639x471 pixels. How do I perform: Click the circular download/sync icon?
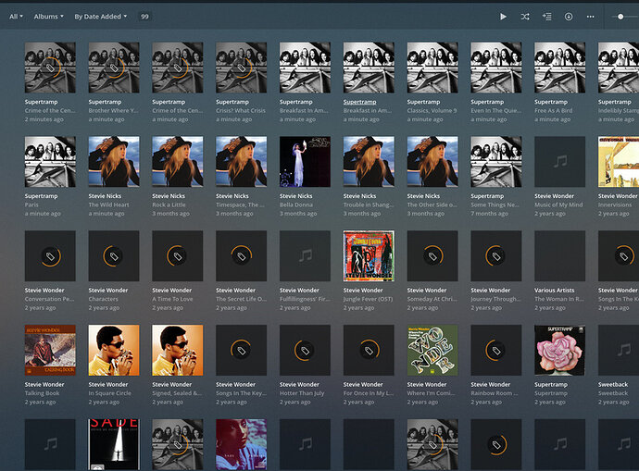tap(569, 17)
